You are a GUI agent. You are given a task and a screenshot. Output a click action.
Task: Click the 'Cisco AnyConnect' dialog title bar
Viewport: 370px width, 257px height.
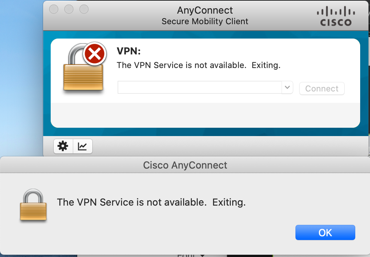[185, 165]
